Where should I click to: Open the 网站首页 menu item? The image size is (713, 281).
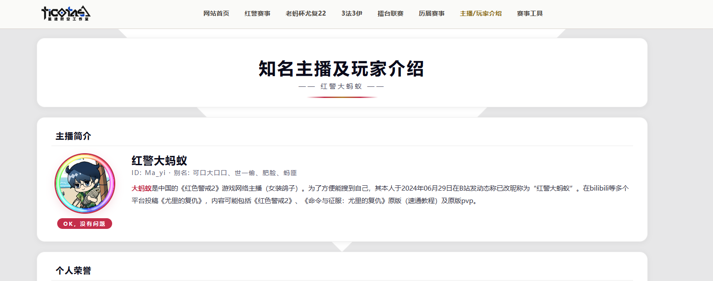point(216,13)
